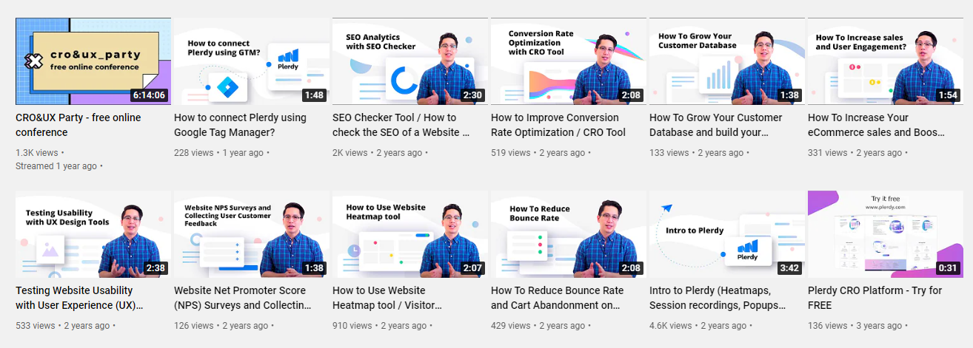Click '910 views • 2 years ago' text
973x348 pixels.
(380, 326)
